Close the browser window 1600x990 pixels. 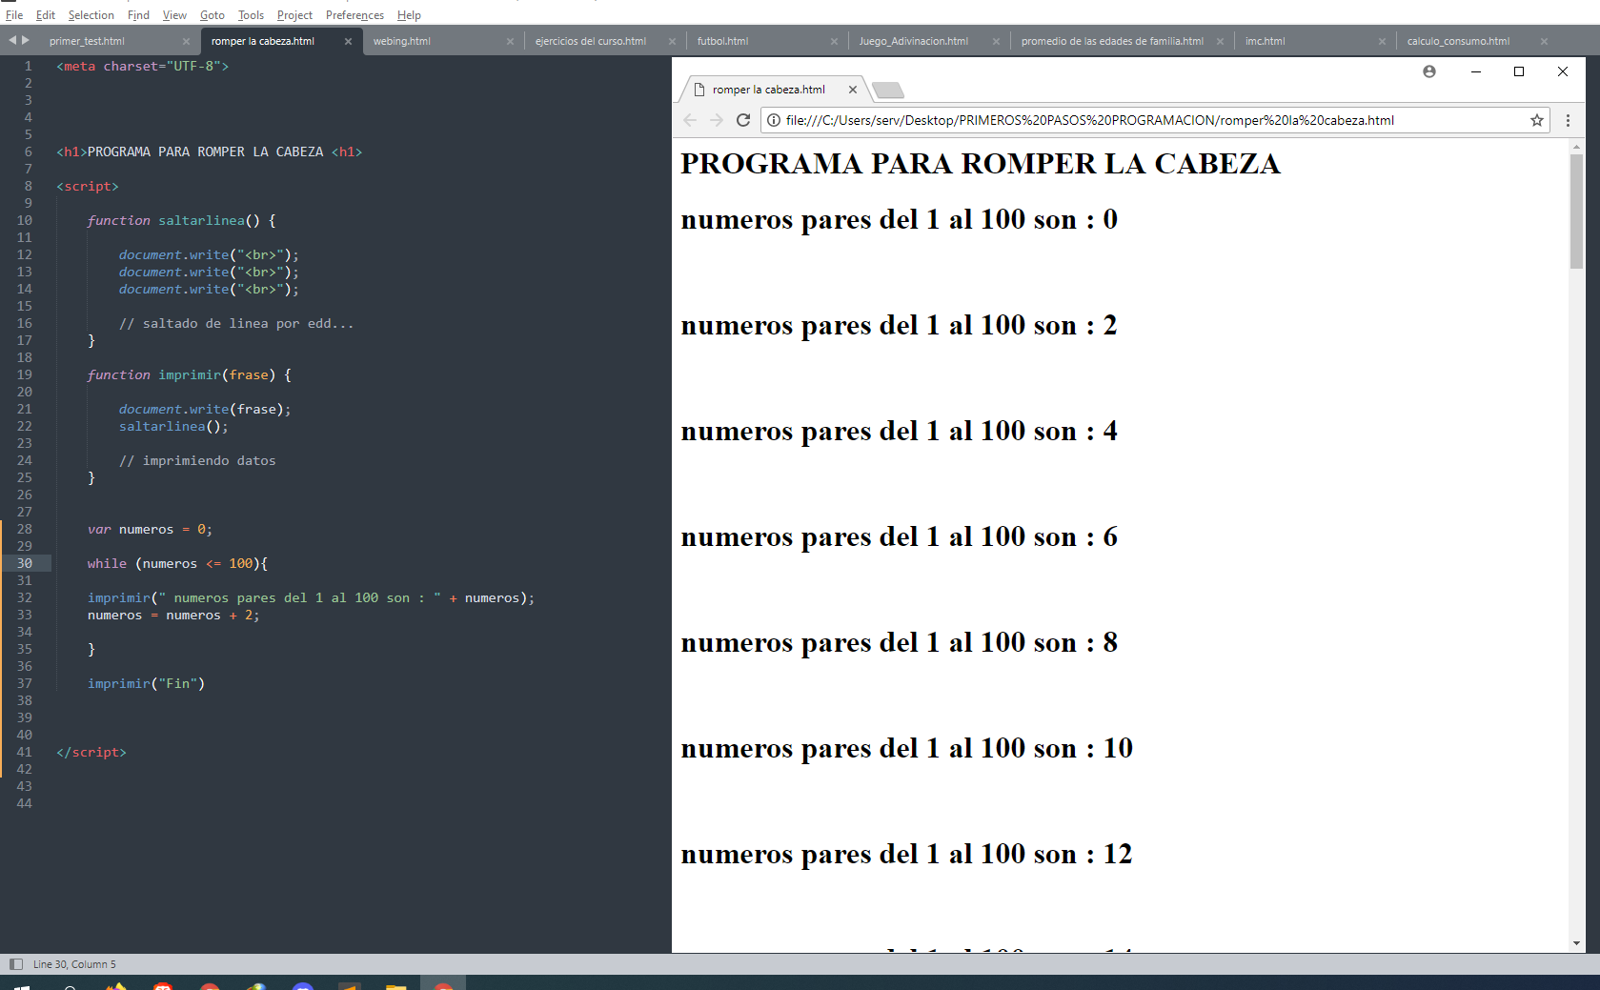point(1563,71)
